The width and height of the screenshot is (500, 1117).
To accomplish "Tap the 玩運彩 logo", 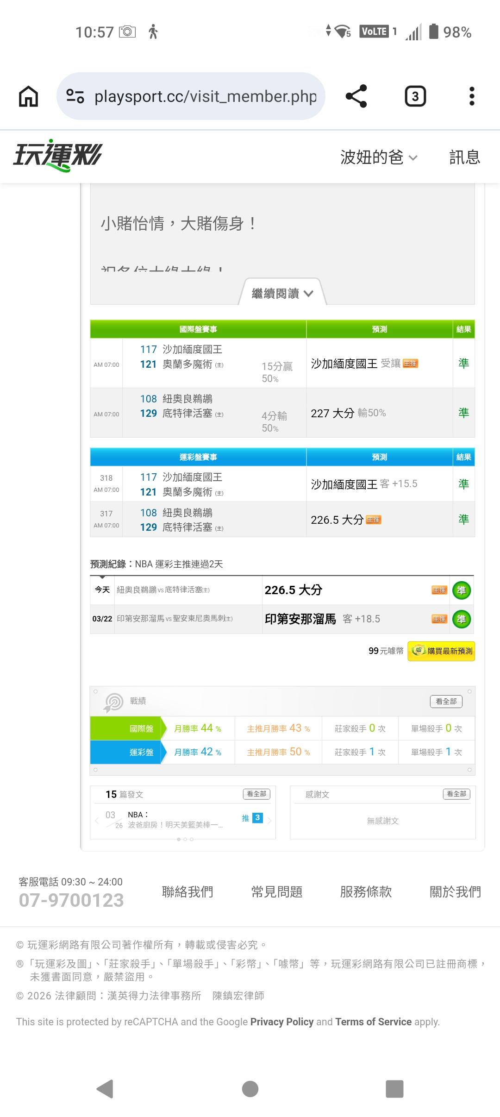I will click(x=57, y=156).
